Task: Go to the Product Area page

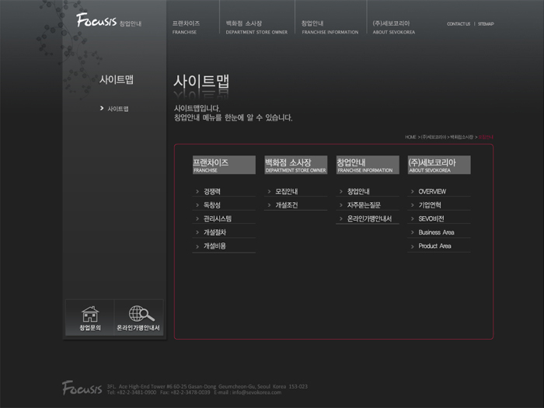Action: pos(434,246)
